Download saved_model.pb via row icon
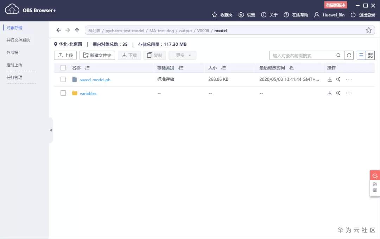Image resolution: width=380 pixels, height=239 pixels. point(330,79)
